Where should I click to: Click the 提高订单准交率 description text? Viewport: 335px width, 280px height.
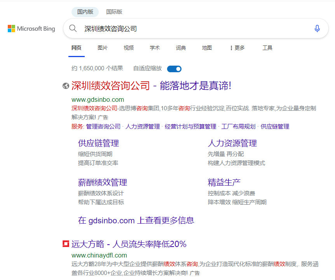click(x=98, y=163)
